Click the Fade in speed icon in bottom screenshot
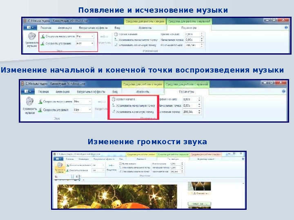The width and height of the screenshot is (294, 220). pyautogui.click(x=68, y=165)
